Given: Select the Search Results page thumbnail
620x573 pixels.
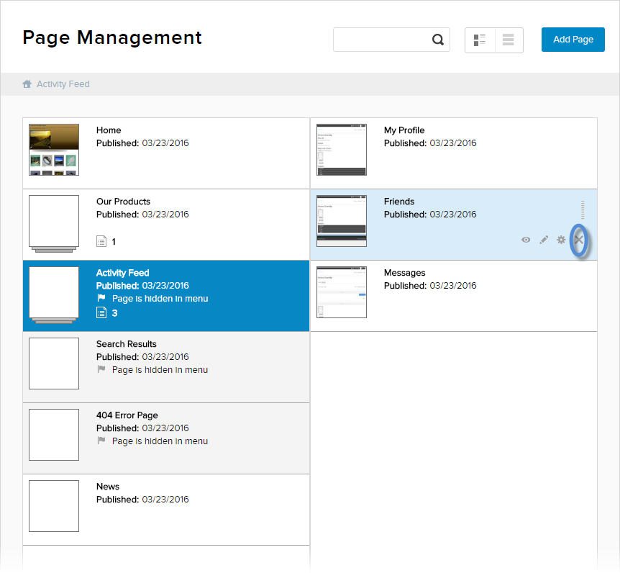Looking at the screenshot, I should [54, 364].
